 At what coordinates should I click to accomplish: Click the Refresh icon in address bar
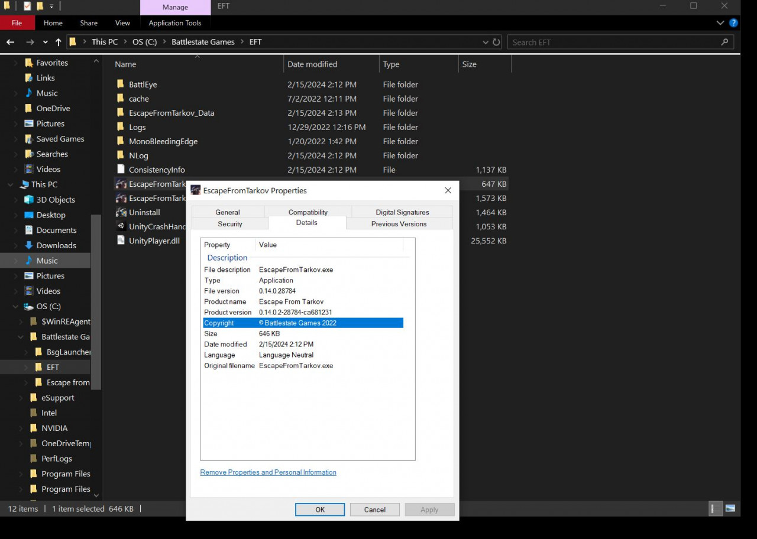(496, 42)
